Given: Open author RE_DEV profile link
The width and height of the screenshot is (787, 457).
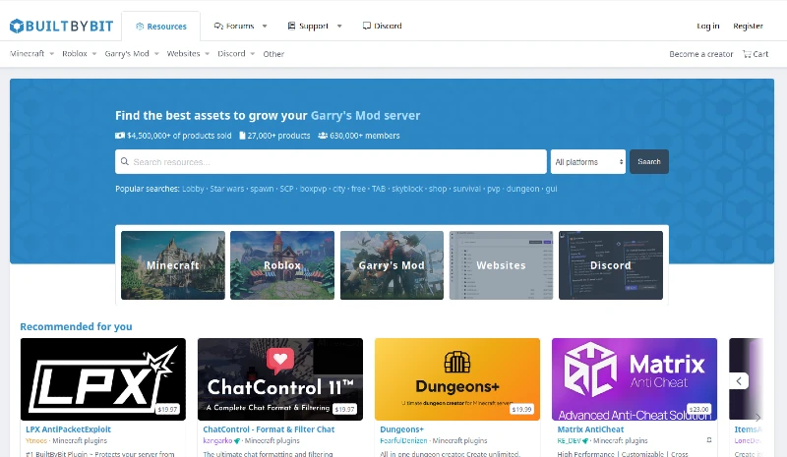Looking at the screenshot, I should pos(569,440).
